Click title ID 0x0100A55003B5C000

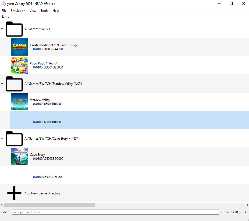pyautogui.click(x=48, y=159)
